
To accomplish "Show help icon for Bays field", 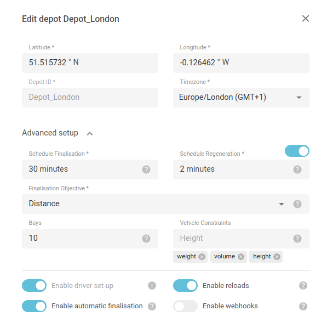I will click(146, 239).
